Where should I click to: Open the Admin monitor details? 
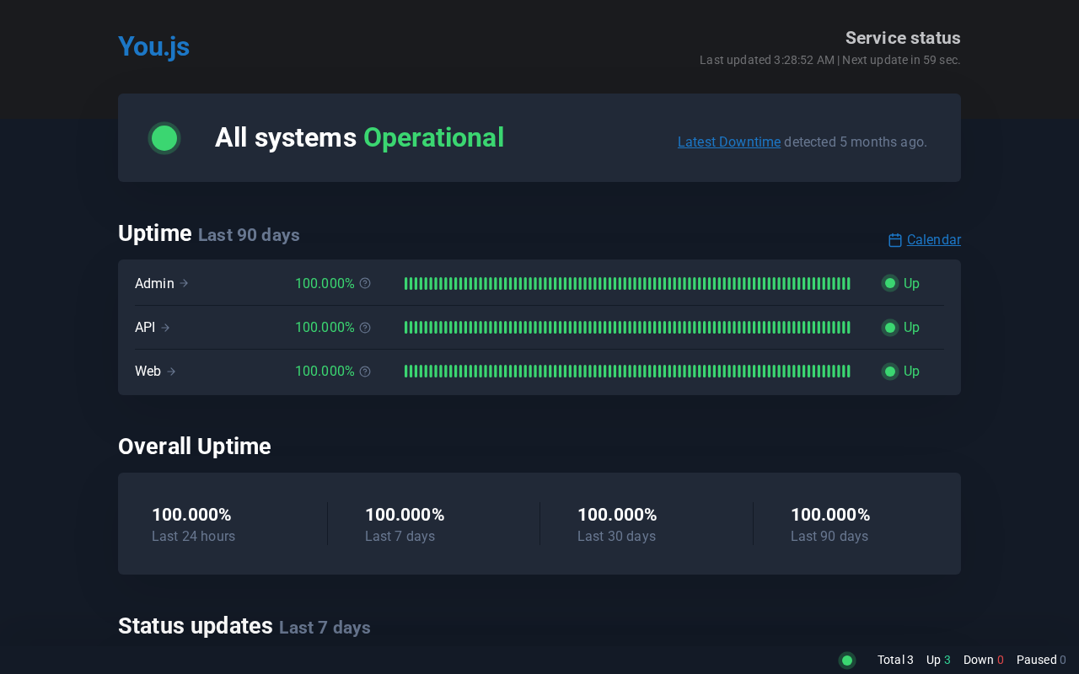154,283
